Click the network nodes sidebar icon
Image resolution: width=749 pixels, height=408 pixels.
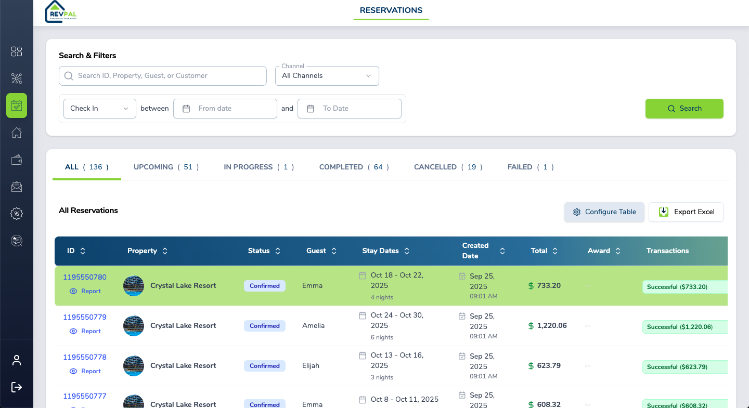pyautogui.click(x=17, y=78)
